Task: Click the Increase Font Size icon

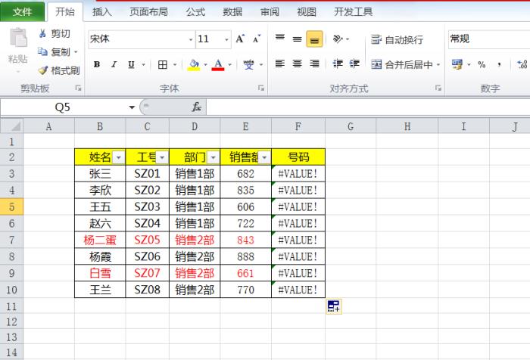Action: 240,39
